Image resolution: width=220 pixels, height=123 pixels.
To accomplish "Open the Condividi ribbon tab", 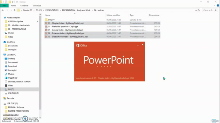I will coord(24,5).
